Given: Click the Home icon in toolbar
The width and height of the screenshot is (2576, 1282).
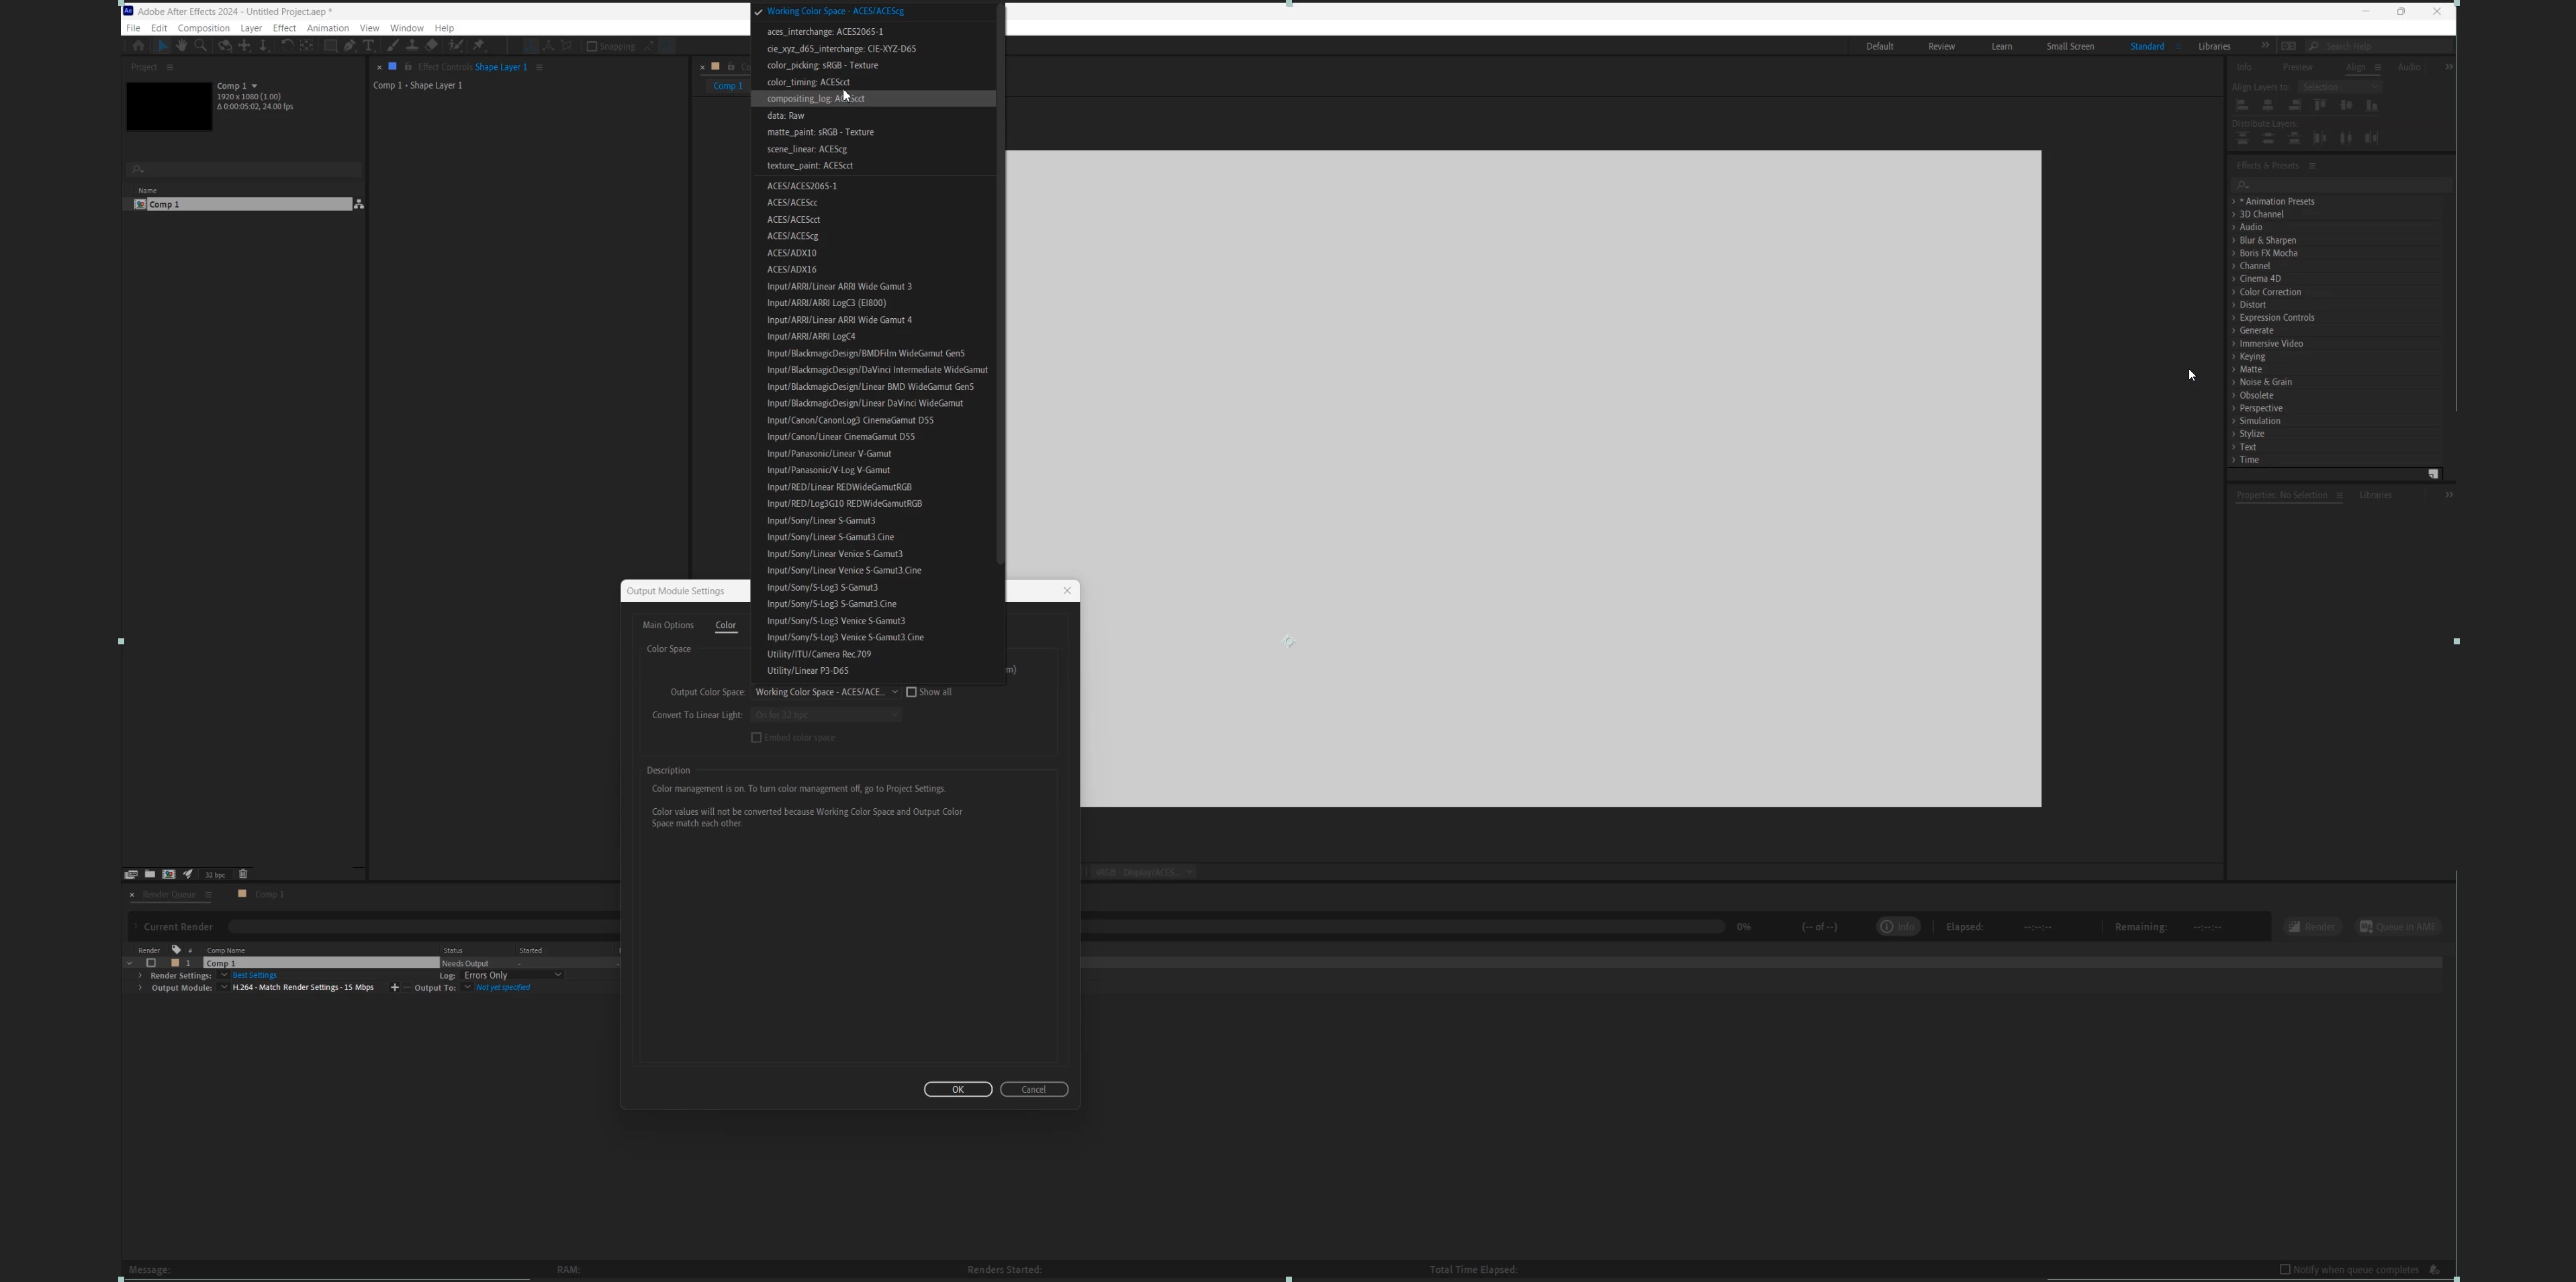Looking at the screenshot, I should (138, 46).
